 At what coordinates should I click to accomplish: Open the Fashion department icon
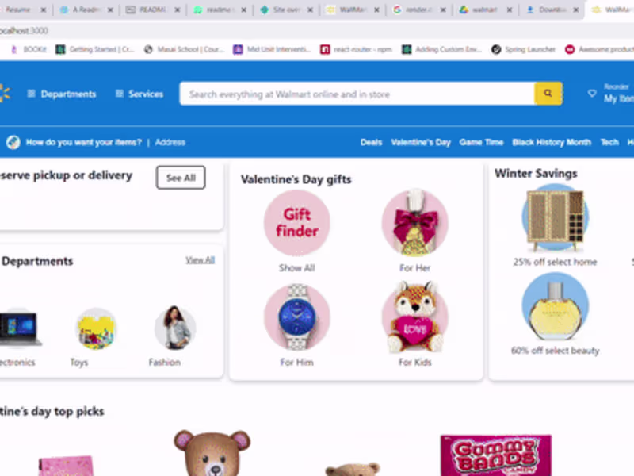point(175,328)
